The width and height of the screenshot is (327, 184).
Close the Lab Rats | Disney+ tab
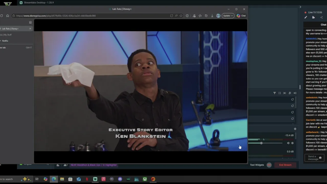click(x=30, y=29)
